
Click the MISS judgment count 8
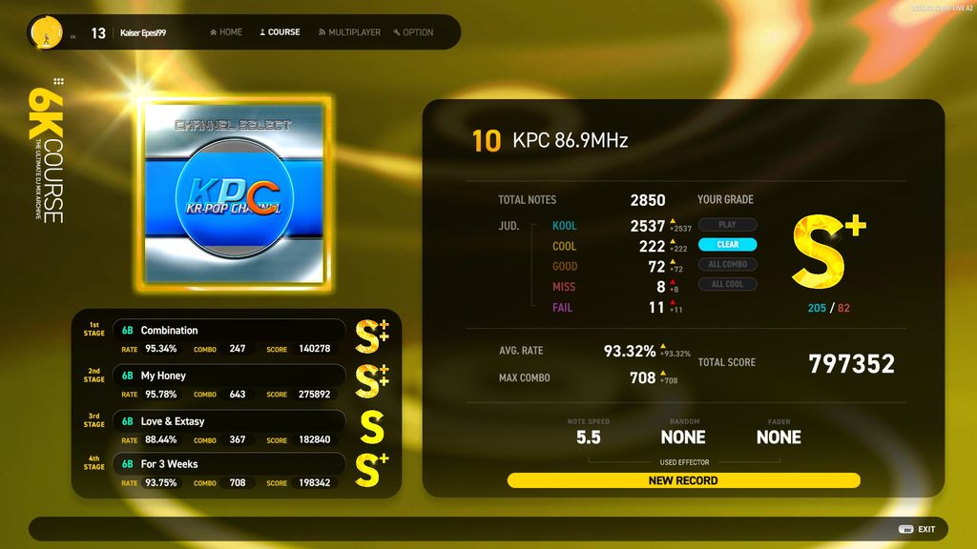pos(661,287)
